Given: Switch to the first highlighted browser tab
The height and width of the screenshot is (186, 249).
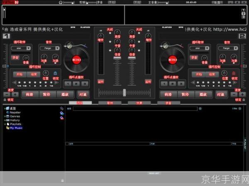Looking at the screenshot, I should [81, 103].
